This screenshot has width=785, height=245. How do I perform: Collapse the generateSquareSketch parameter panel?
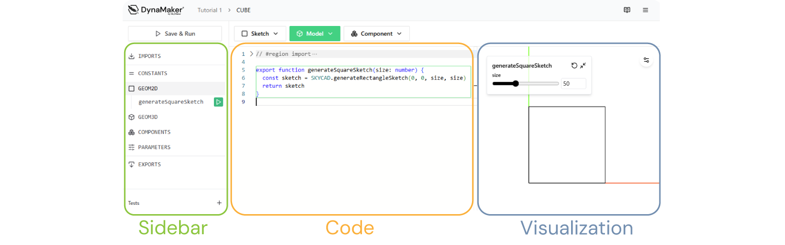click(583, 66)
